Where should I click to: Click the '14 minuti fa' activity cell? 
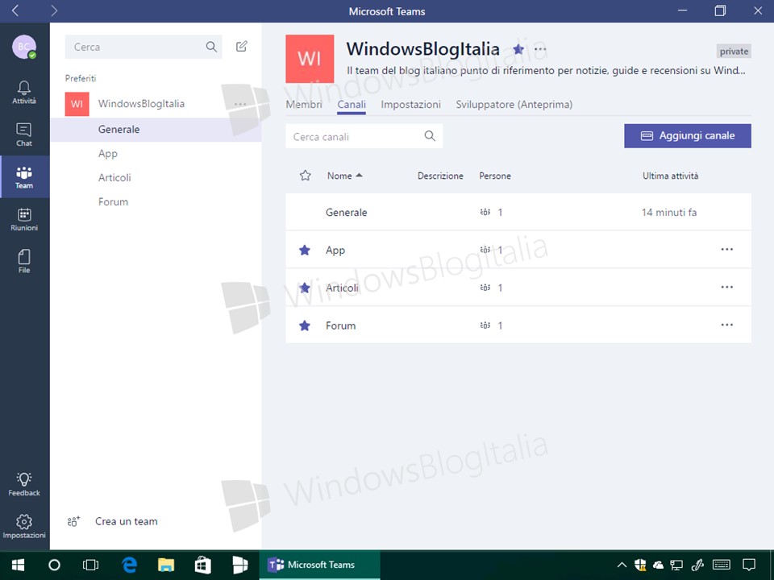(669, 213)
